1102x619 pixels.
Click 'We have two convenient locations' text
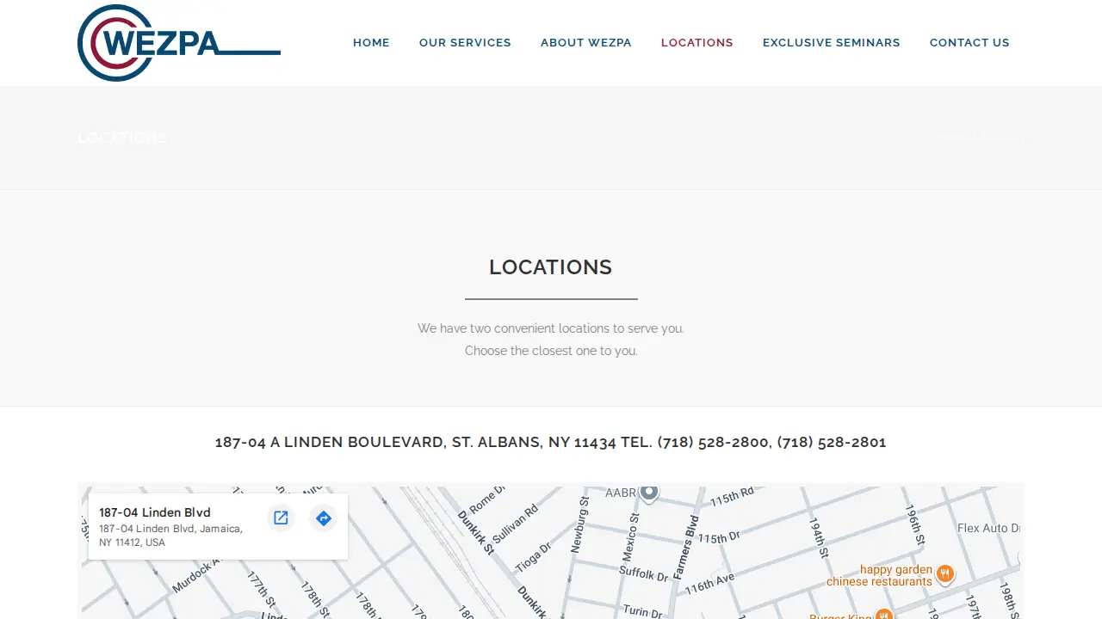[x=551, y=328]
